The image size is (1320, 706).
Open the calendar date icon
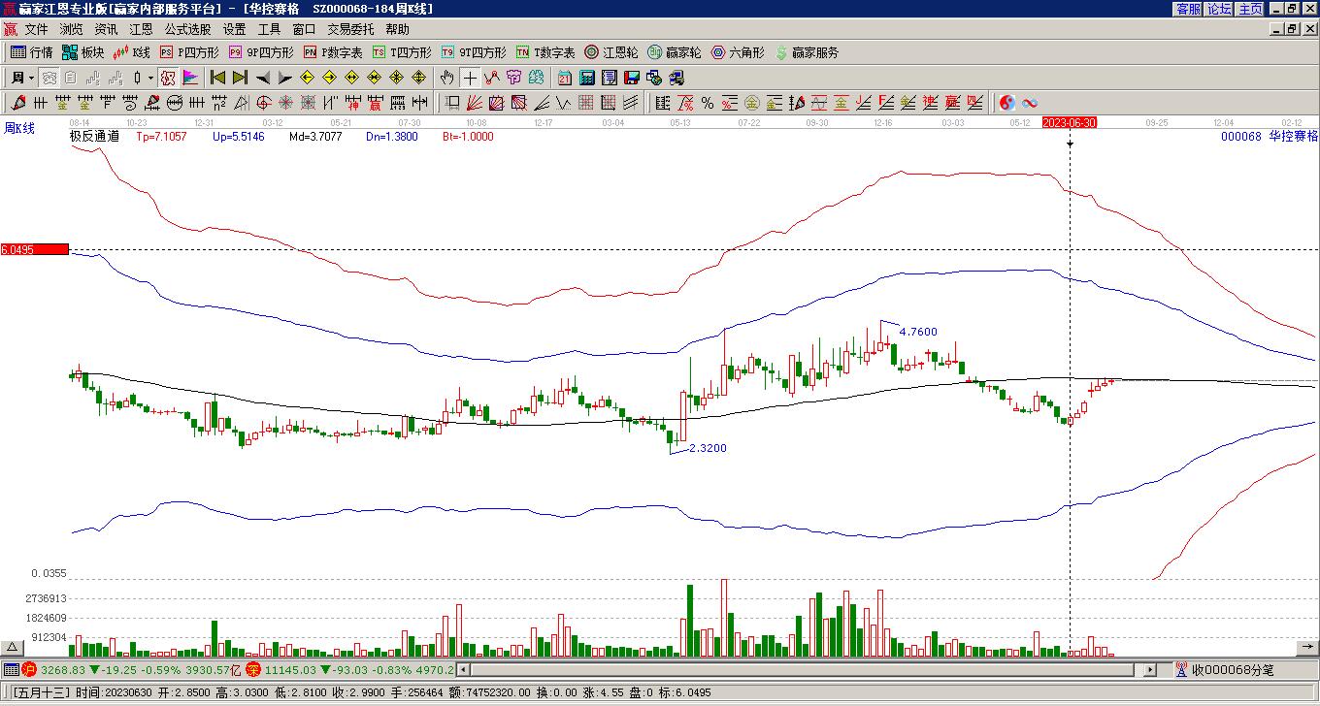tap(565, 78)
